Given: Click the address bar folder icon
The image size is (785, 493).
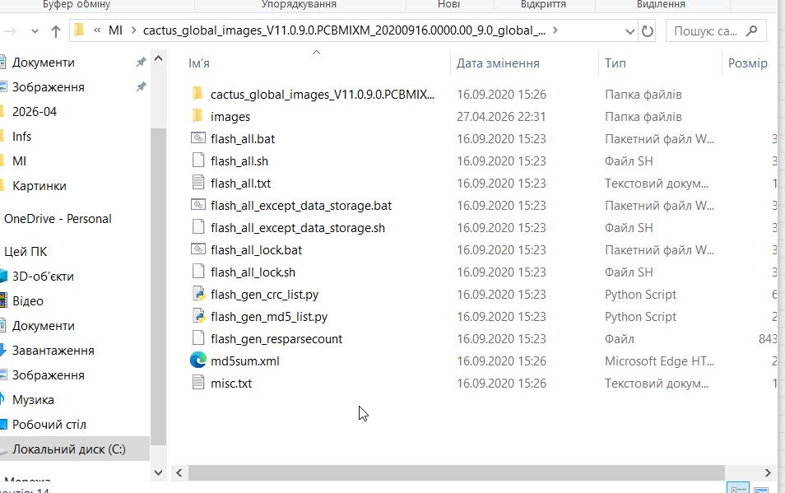Looking at the screenshot, I should coord(79,30).
